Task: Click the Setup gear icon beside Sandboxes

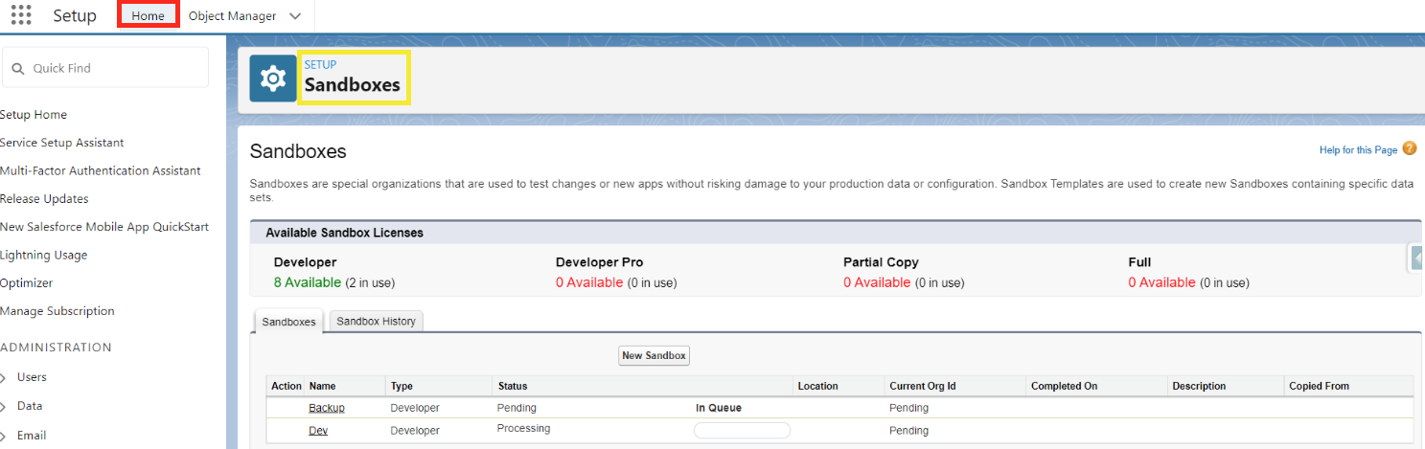Action: (x=273, y=78)
